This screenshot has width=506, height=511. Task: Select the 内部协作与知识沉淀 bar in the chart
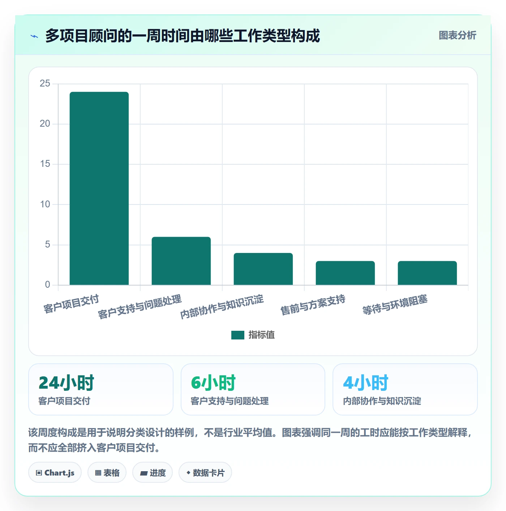pos(263,269)
